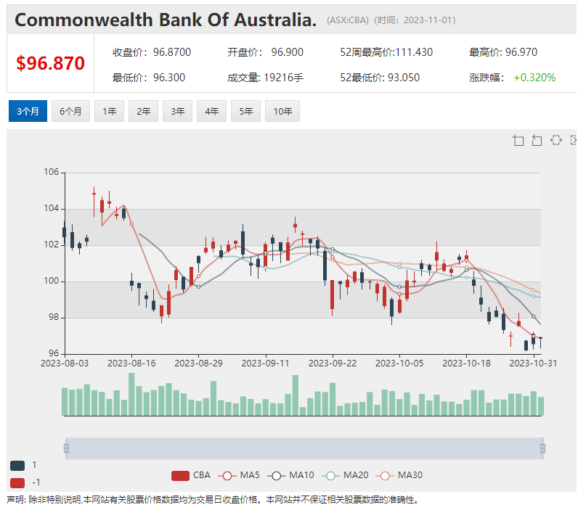The width and height of the screenshot is (578, 518).
Task: Switch chart to the 5年 view
Action: pyautogui.click(x=245, y=111)
